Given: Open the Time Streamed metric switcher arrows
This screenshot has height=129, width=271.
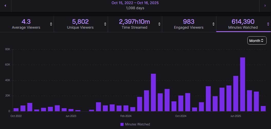Looking at the screenshot, I should click(159, 24).
